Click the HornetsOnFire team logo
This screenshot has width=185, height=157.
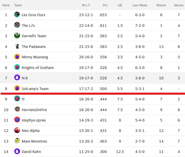point(17,109)
